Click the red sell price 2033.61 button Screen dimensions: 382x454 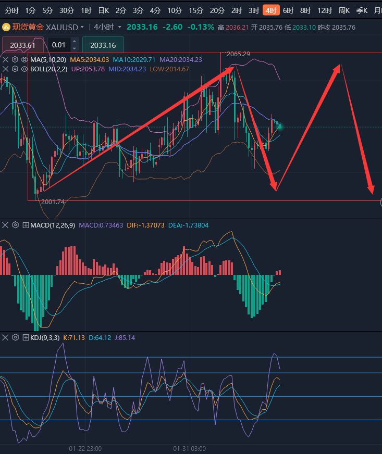coord(23,45)
